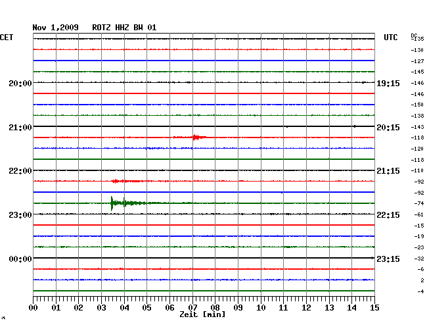427x325 pixels.
Task: Click the '06' minute axis label
Action: (x=169, y=307)
